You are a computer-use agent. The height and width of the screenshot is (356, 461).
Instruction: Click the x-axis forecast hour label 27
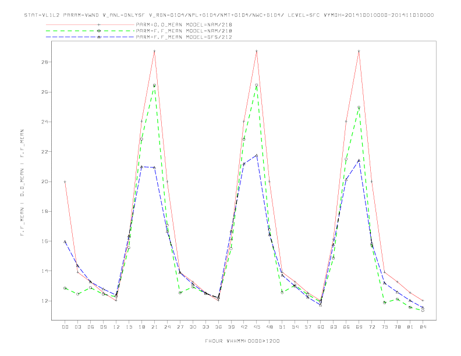[x=180, y=327]
